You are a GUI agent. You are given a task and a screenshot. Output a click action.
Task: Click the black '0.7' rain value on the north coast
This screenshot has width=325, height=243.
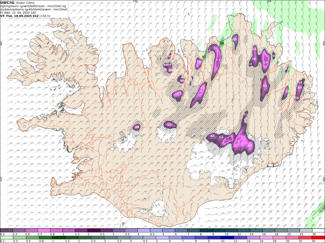click(204, 57)
